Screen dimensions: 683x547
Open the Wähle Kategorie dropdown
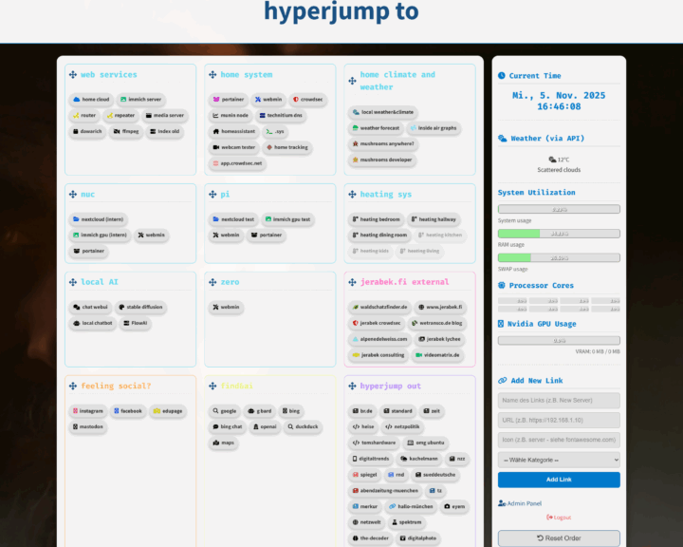pos(559,460)
